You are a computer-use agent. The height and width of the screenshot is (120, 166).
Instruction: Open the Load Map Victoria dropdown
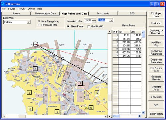[x=29, y=22]
